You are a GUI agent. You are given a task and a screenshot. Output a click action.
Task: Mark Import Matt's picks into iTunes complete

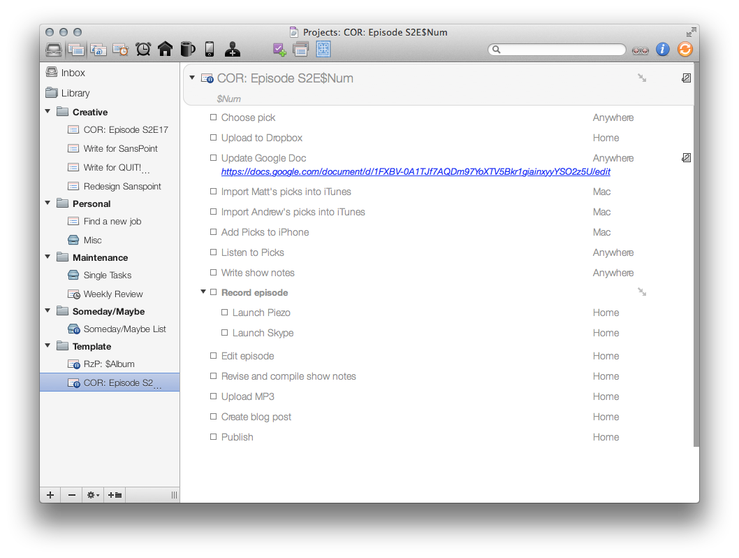pos(214,191)
